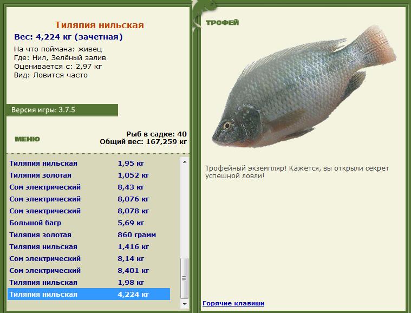Click Общий вес: 167,259 кг text

pyautogui.click(x=143, y=142)
